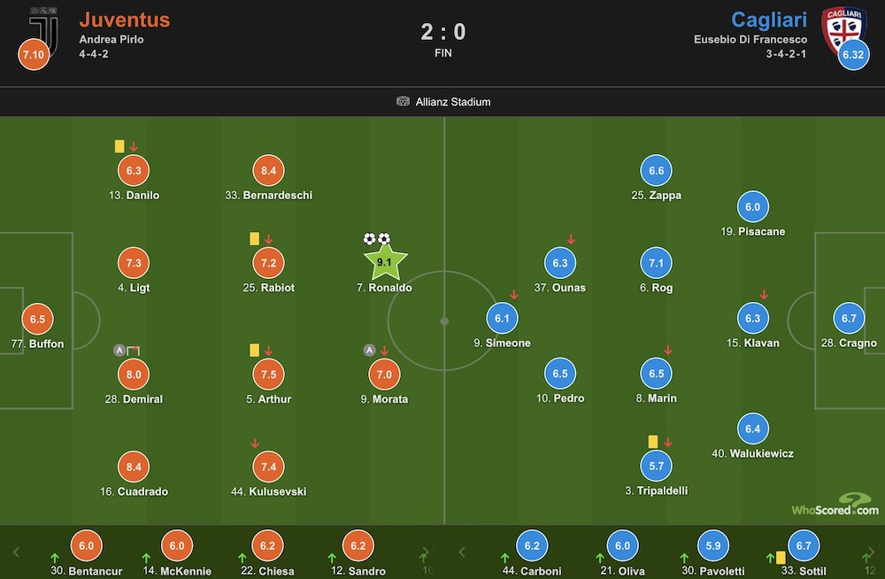Select substitute Chiesa's 6.2 rating circle
This screenshot has width=885, height=579.
click(267, 545)
